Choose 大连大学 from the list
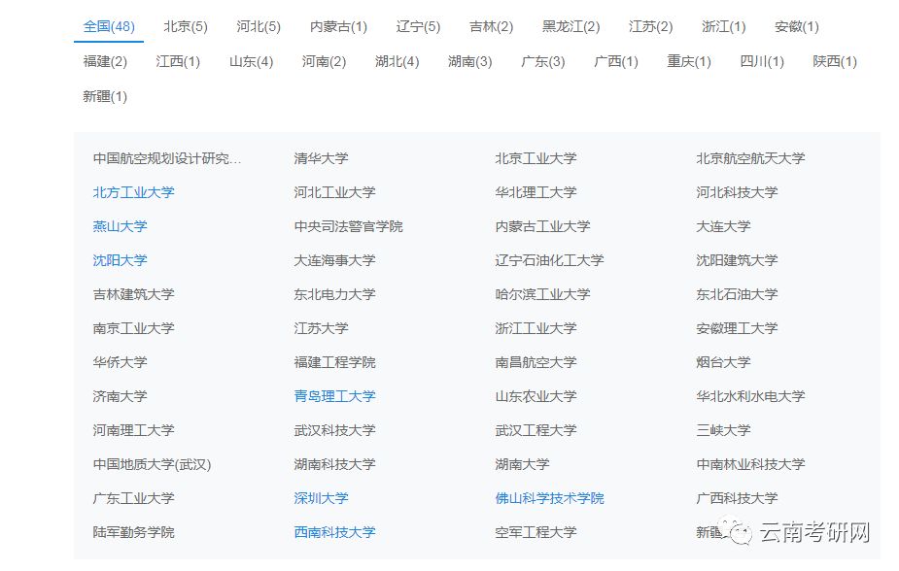Screen dimensions: 899x571 point(723,226)
